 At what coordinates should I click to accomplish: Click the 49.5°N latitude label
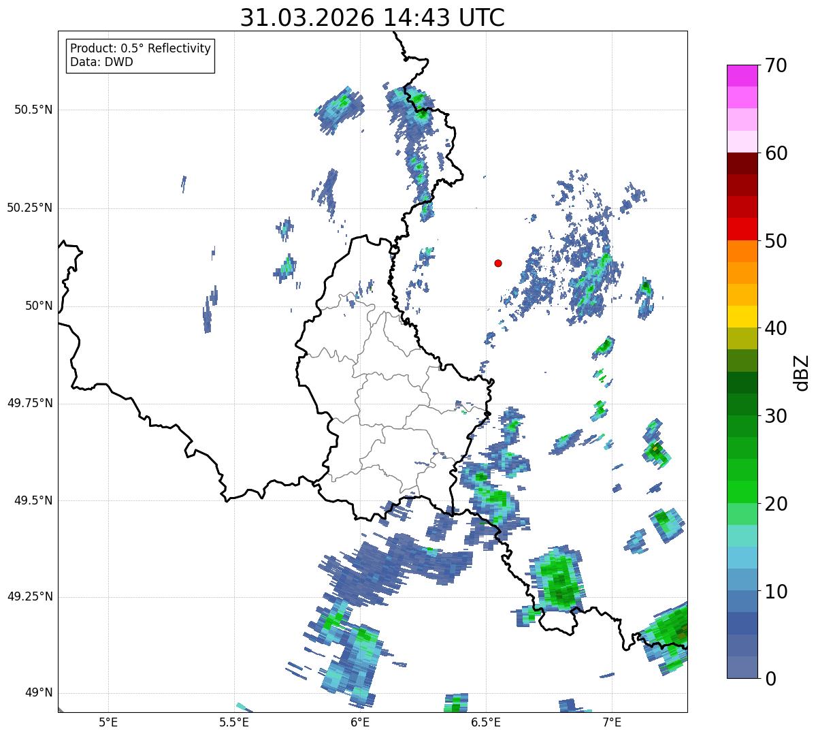[33, 500]
